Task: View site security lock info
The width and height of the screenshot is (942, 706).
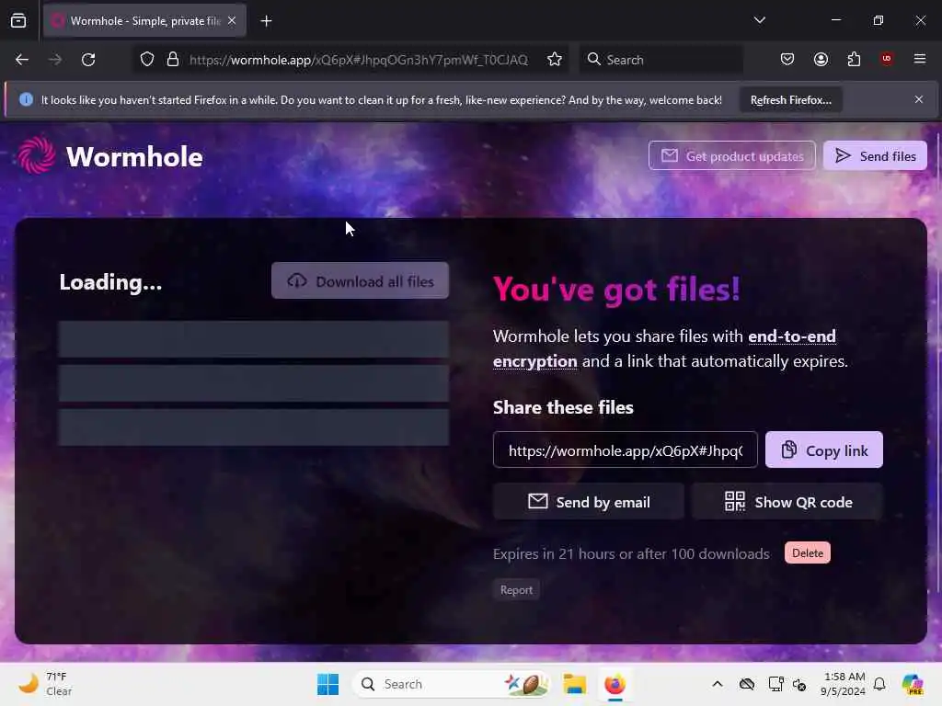Action: pyautogui.click(x=173, y=60)
